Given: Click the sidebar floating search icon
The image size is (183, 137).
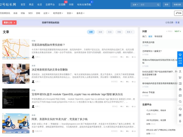Looking at the screenshot, I should [180, 101].
